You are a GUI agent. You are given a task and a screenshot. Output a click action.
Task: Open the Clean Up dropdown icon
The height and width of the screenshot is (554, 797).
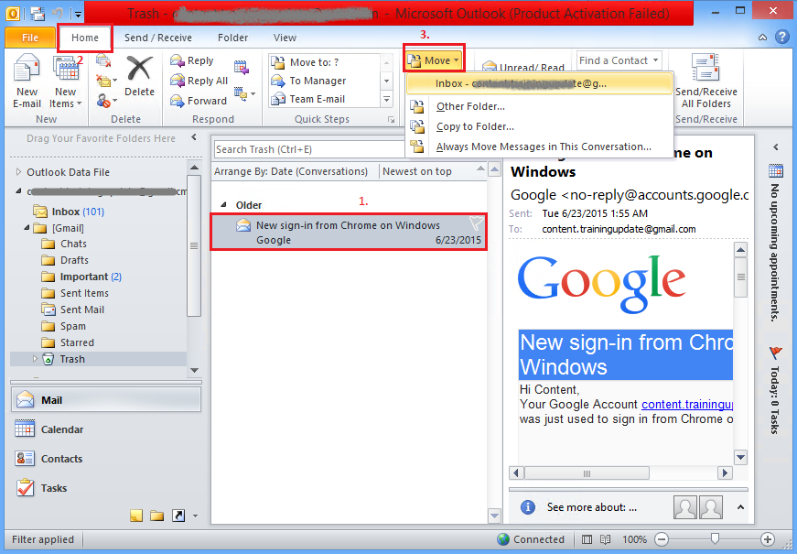(106, 81)
